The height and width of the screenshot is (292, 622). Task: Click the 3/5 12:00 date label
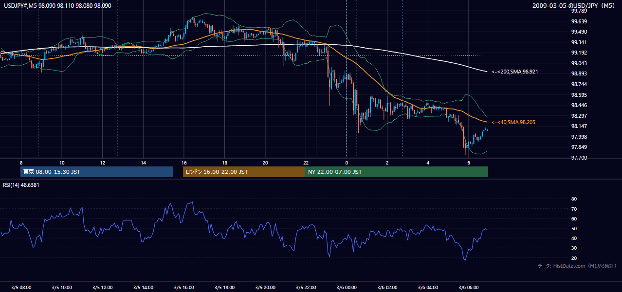coord(102,288)
